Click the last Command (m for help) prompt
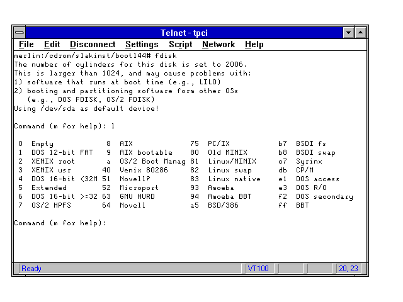The image size is (403, 302). 60,223
